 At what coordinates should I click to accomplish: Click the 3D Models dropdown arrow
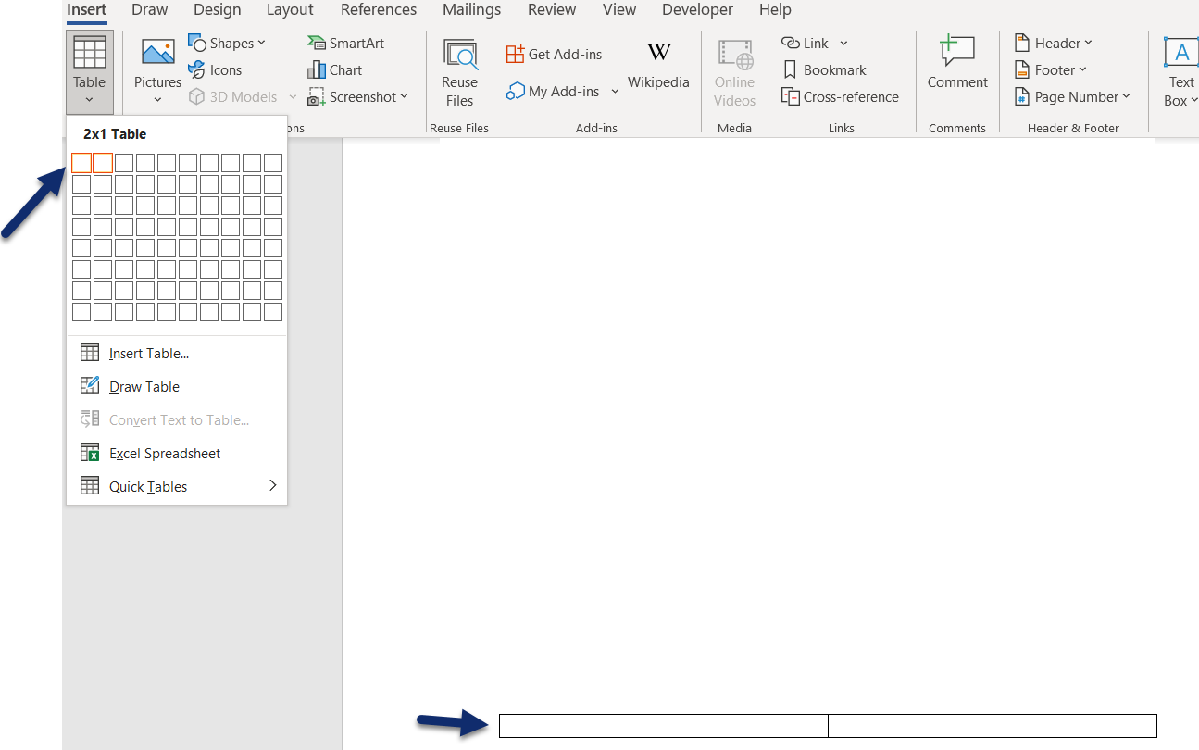point(293,96)
